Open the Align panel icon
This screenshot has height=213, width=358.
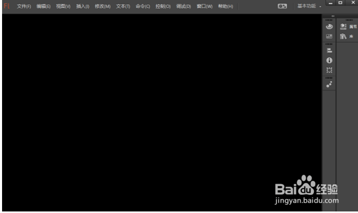[329, 51]
